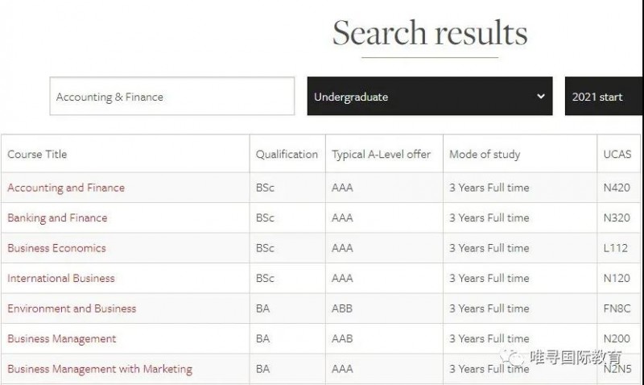
Task: Click the Qualification column header
Action: click(x=287, y=154)
